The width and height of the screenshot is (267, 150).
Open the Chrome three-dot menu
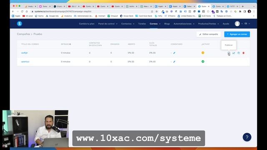(x=254, y=11)
